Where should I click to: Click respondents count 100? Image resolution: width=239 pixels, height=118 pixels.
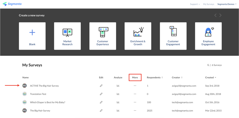tap(149, 102)
